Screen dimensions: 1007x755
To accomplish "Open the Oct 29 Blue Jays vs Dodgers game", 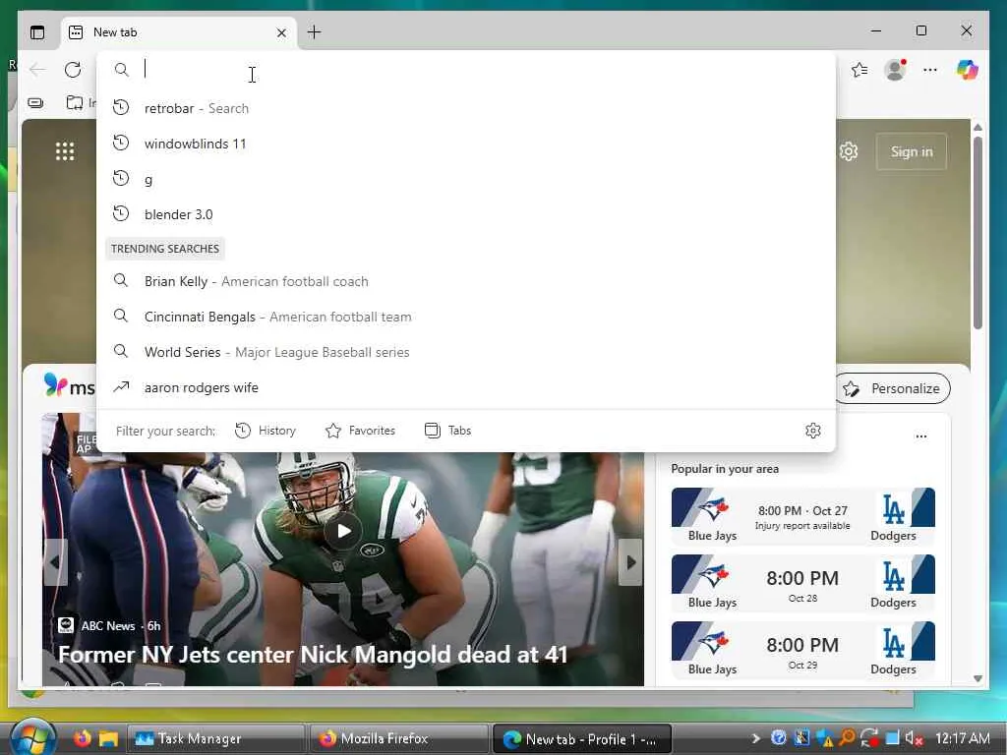I will pos(802,649).
